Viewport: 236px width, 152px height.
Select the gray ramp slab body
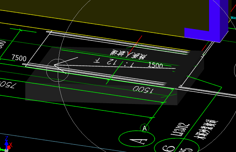tap(114, 76)
